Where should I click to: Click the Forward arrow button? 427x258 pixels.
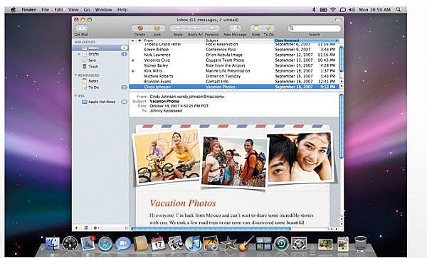point(211,28)
